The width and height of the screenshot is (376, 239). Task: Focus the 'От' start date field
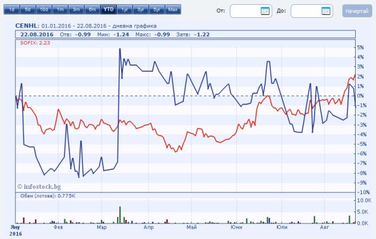tap(251, 11)
